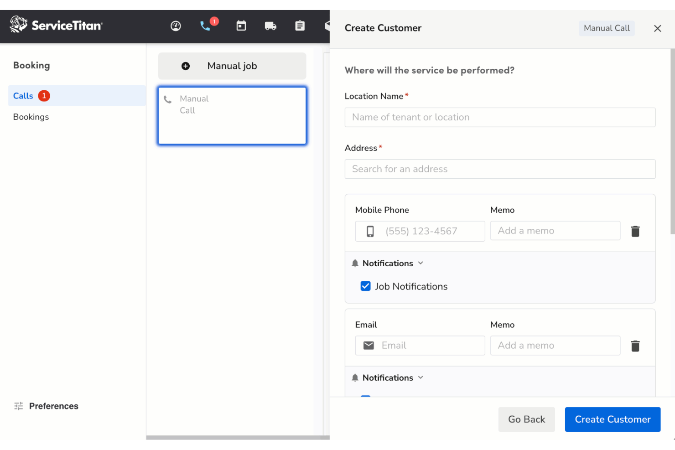Delete the Mobile Phone entry using trash icon

tap(635, 231)
